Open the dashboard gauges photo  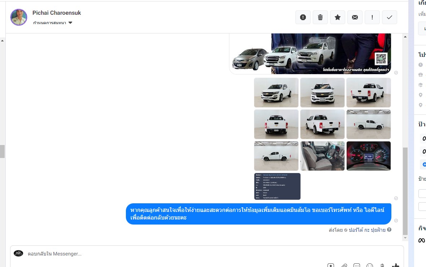click(369, 156)
